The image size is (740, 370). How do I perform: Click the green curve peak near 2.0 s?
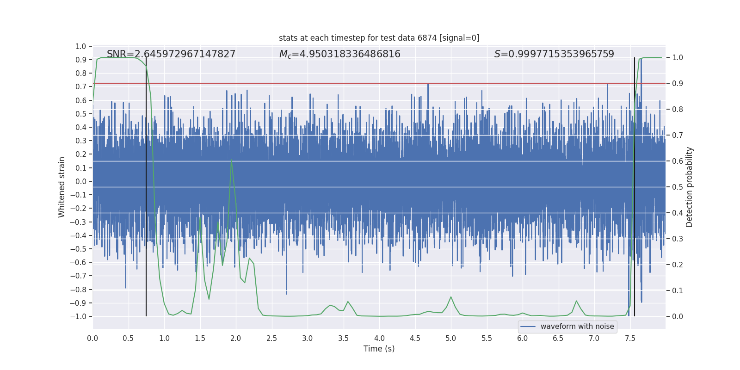[231, 160]
